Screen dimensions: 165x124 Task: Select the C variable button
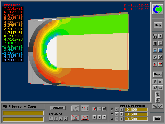tap(66, 119)
